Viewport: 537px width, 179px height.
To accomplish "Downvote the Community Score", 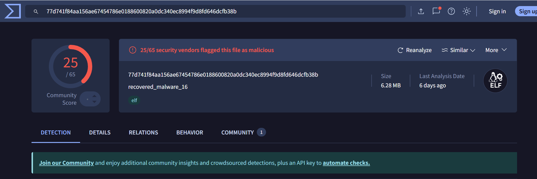I will coord(94,101).
